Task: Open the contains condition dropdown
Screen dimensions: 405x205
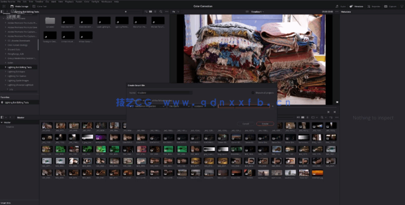Action: [x=204, y=106]
